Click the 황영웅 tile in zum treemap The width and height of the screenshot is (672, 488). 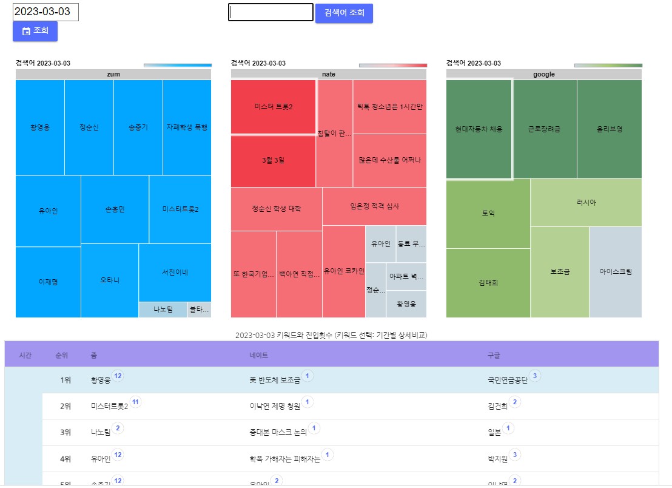click(40, 127)
